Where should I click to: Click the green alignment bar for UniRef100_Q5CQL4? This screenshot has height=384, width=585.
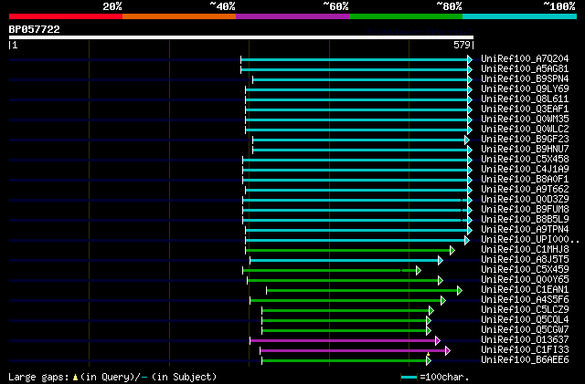tap(345, 321)
